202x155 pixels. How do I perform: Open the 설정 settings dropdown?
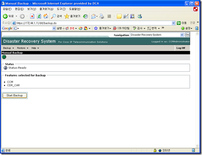coord(187,28)
